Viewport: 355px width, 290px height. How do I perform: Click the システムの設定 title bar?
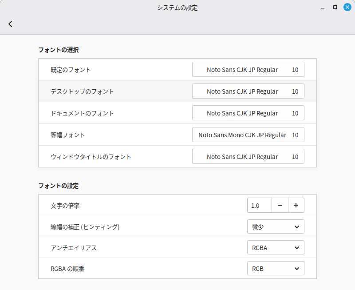point(177,8)
